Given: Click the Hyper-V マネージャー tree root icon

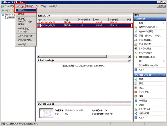Looking at the screenshot, I should point(3,15).
